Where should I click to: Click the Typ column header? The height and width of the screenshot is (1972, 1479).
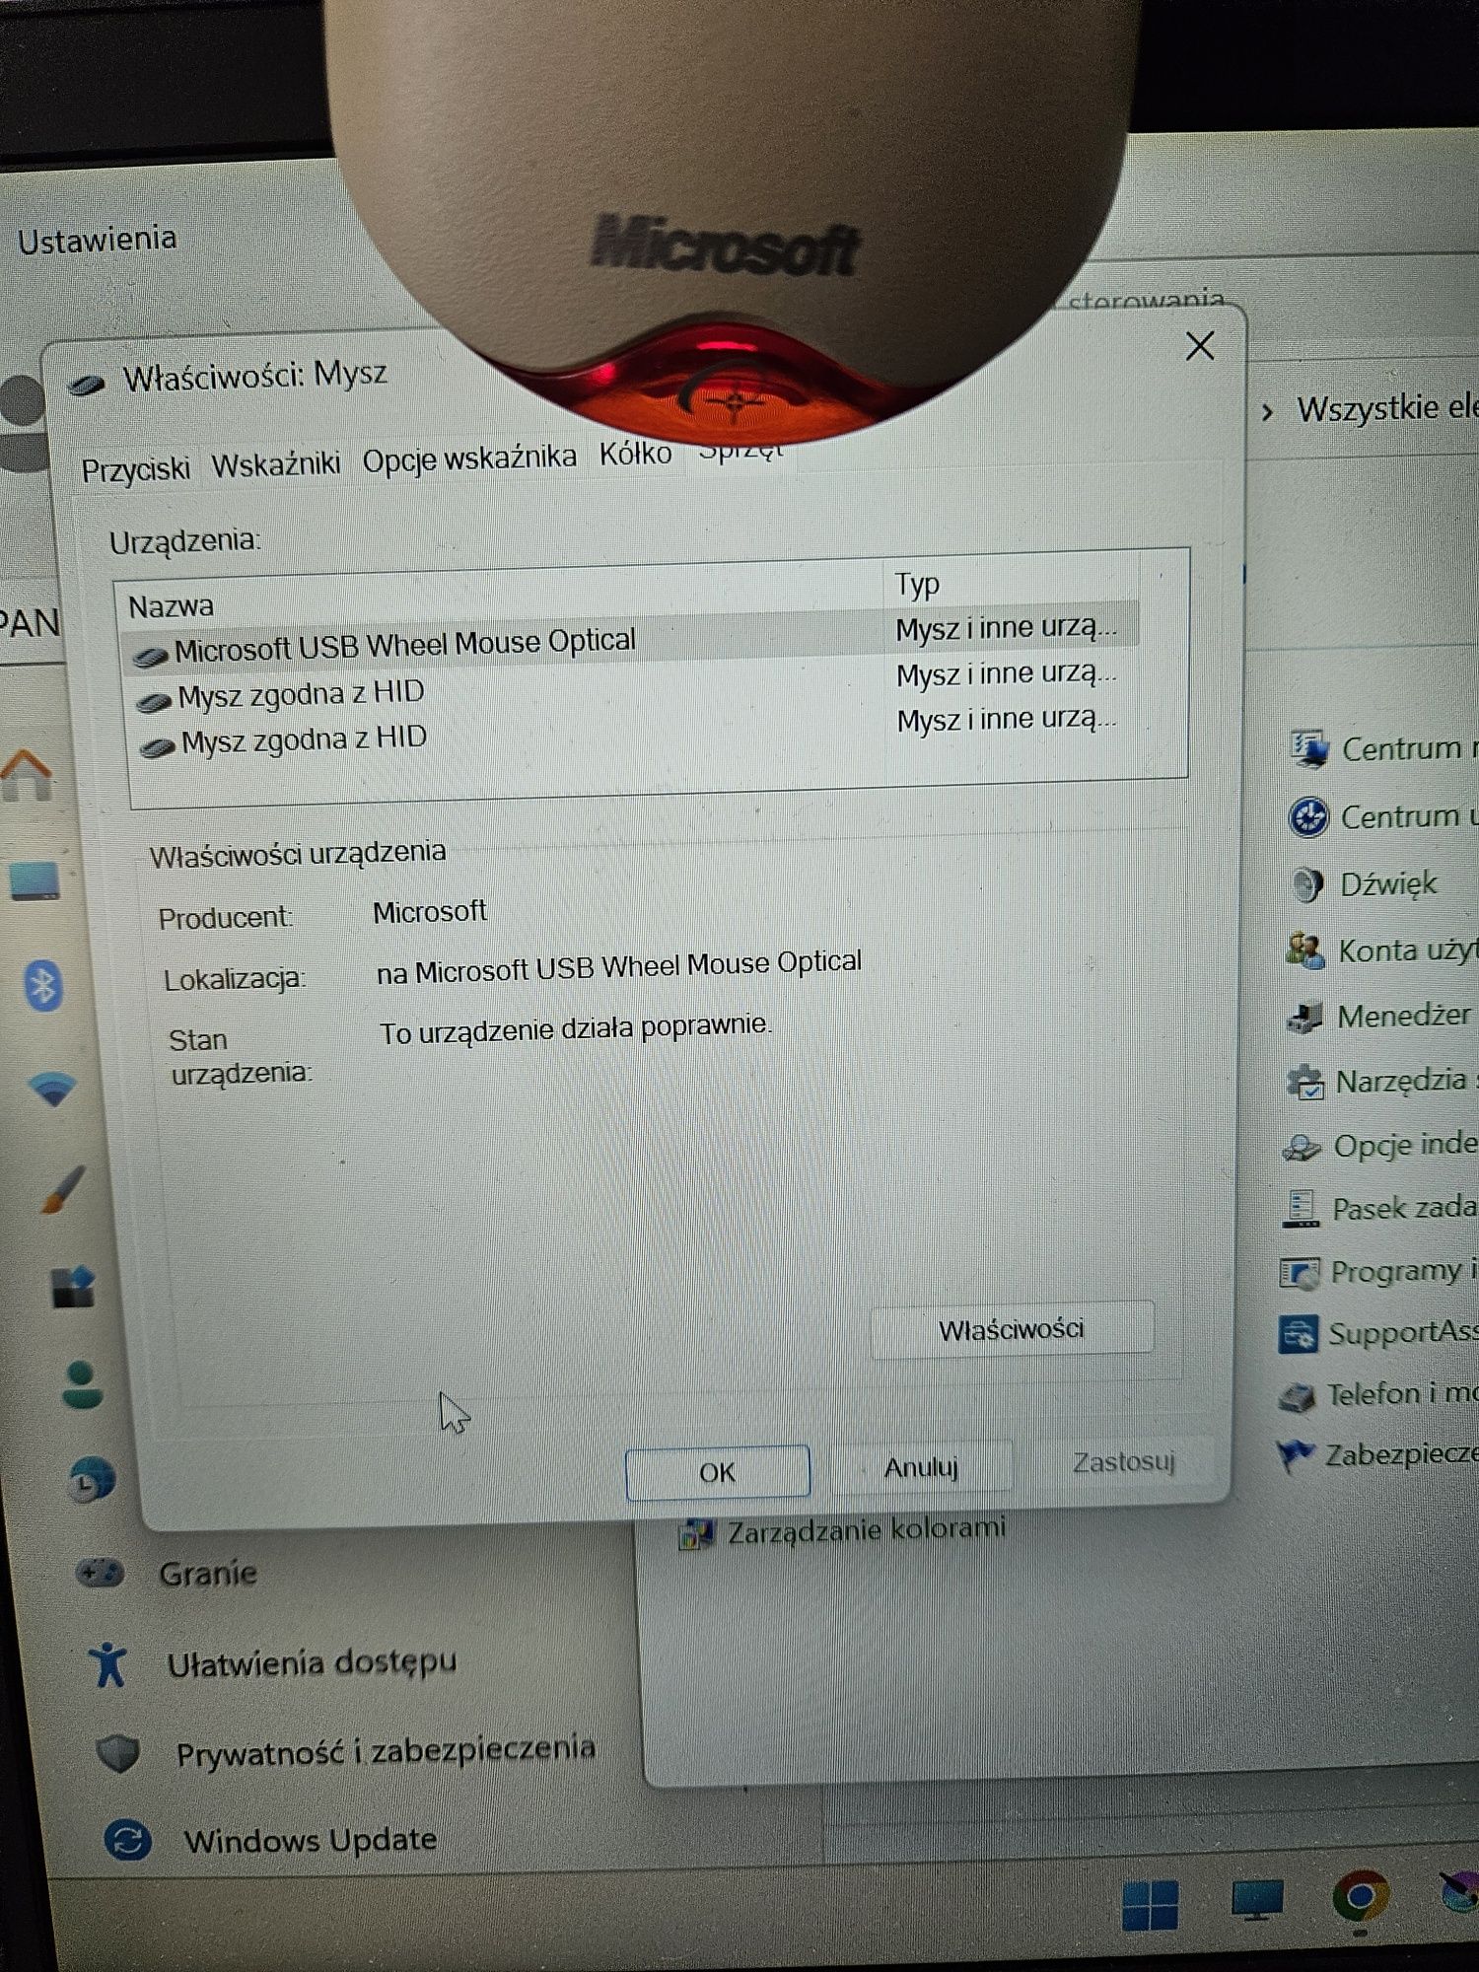tap(917, 584)
